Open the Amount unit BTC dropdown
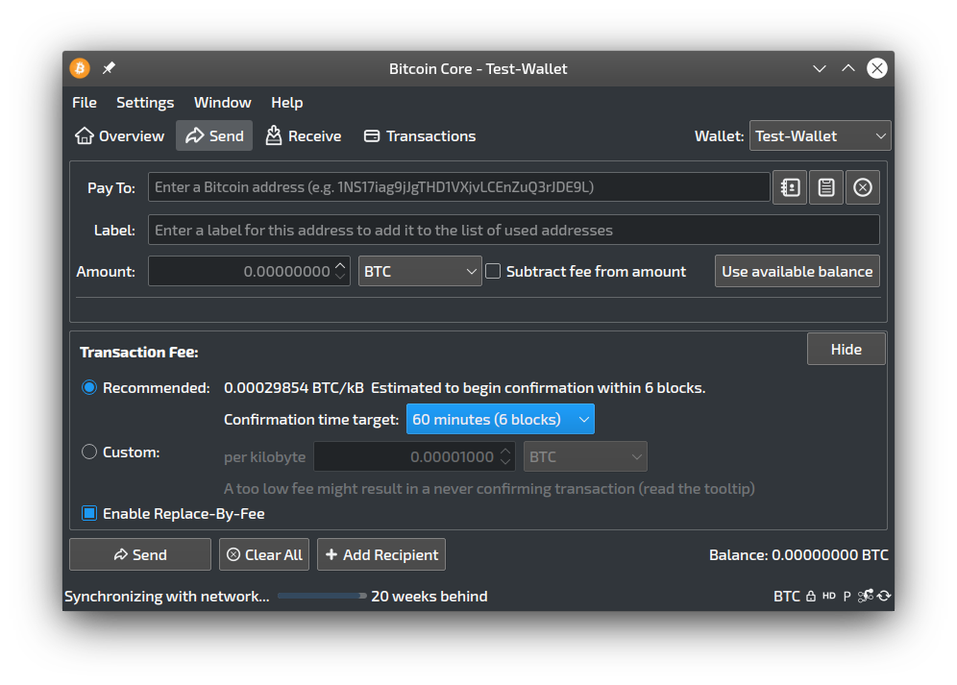The height and width of the screenshot is (685, 957). coord(420,271)
